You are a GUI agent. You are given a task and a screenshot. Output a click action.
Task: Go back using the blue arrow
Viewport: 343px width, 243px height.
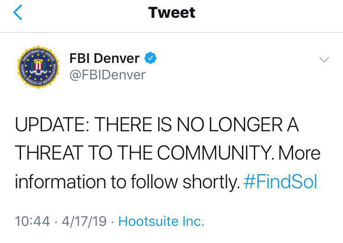pyautogui.click(x=17, y=12)
